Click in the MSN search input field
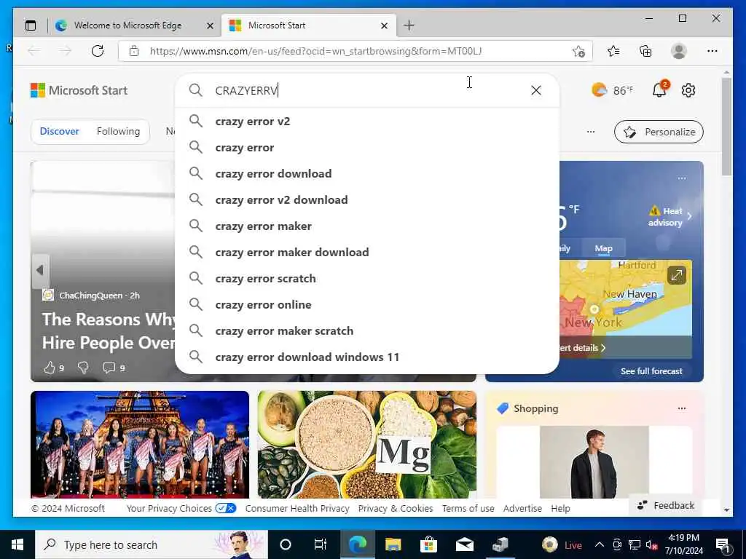The image size is (746, 559). pyautogui.click(x=369, y=90)
